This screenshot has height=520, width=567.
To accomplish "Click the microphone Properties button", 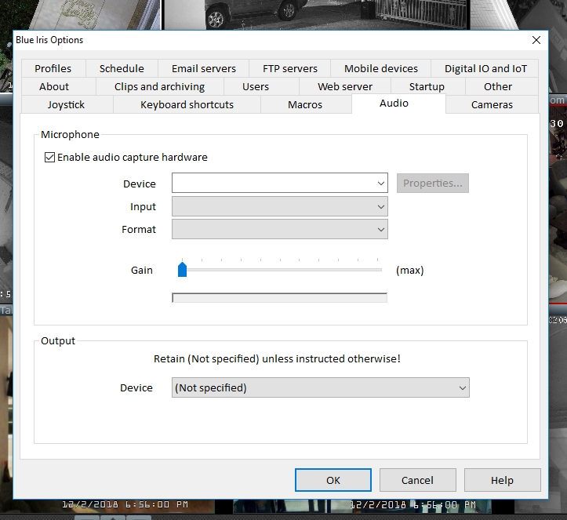I will (432, 183).
